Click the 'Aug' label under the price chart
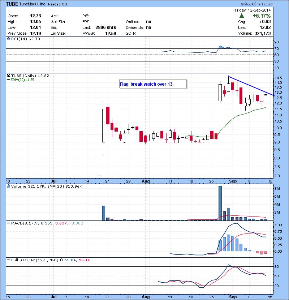 (x=146, y=180)
